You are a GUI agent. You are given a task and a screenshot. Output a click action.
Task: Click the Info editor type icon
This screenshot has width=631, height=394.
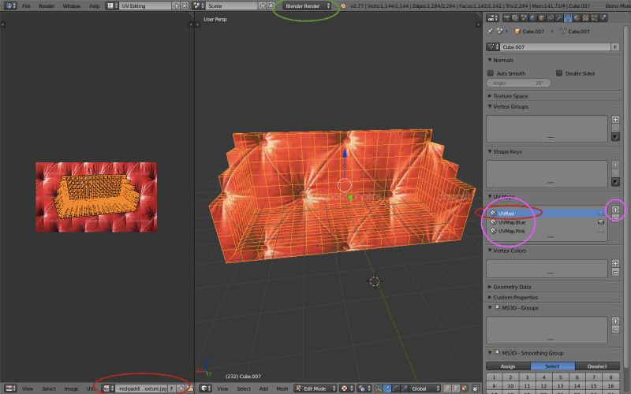click(x=9, y=6)
